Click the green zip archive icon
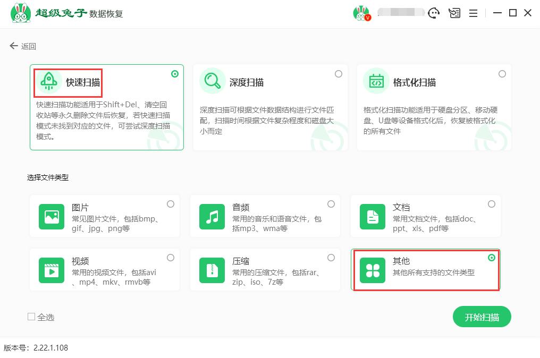Viewport: 540px width, 358px height. tap(212, 270)
